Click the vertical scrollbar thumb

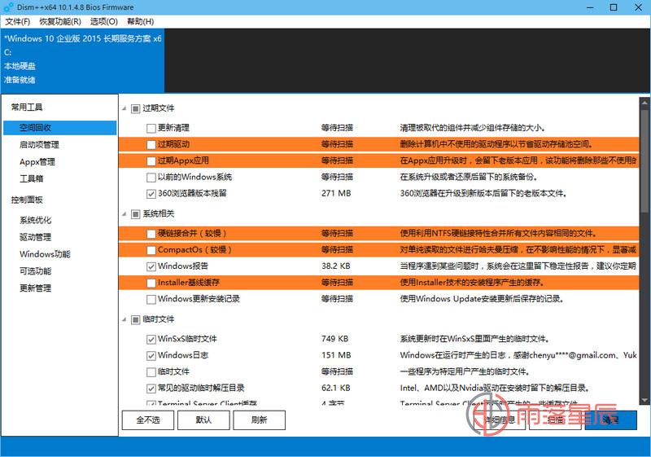644,160
